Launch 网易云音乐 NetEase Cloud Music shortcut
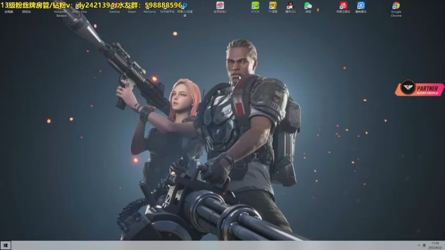 click(x=343, y=8)
